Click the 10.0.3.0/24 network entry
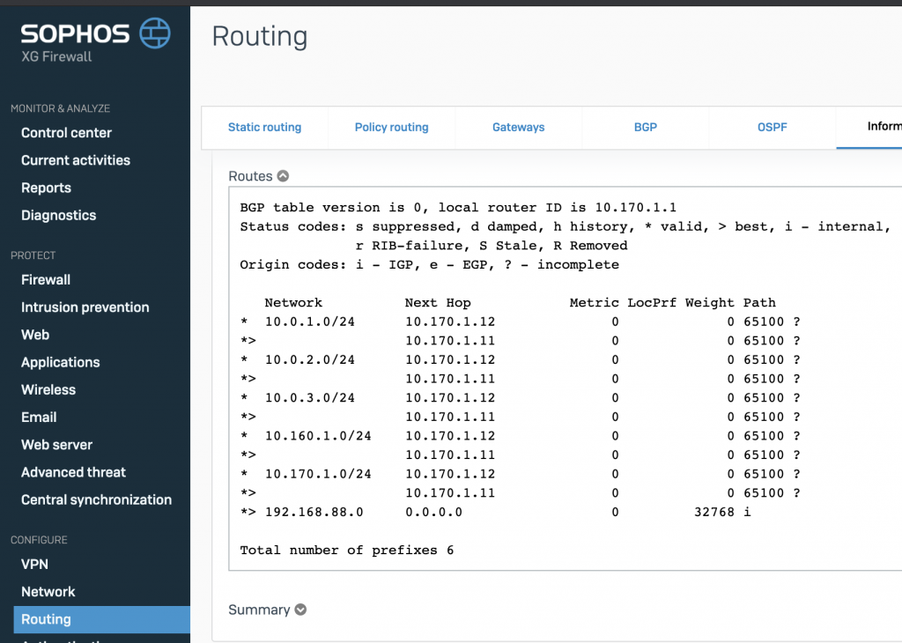Screen dimensions: 902x643 tap(309, 397)
